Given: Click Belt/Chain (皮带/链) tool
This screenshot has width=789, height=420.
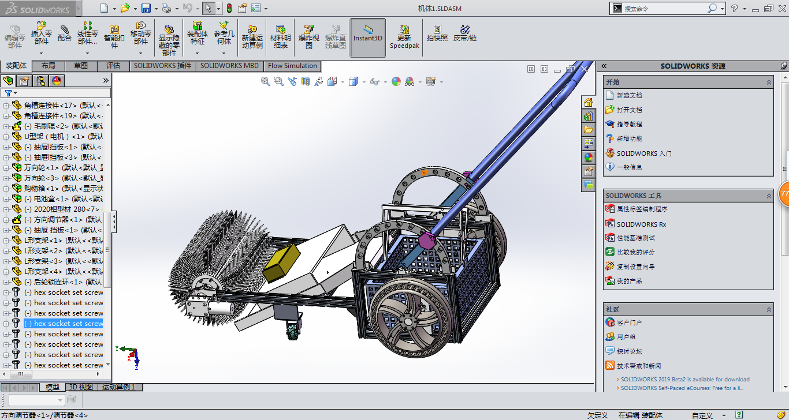Looking at the screenshot, I should coord(465,33).
